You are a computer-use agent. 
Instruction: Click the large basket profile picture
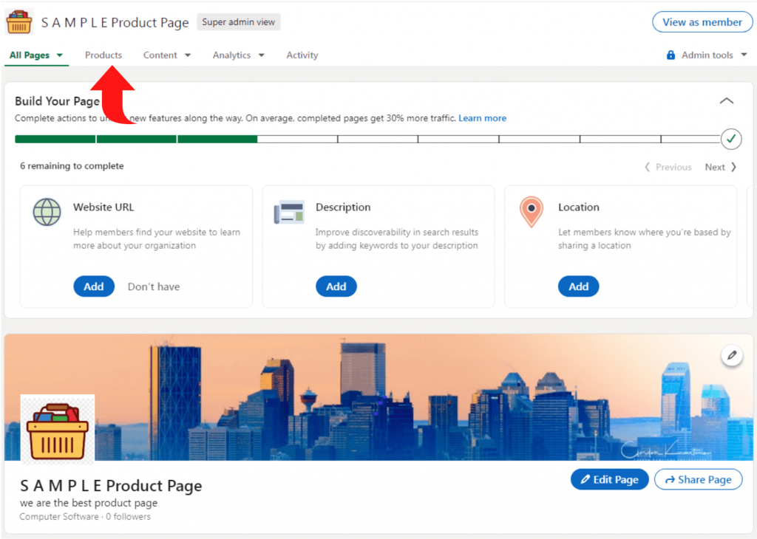click(58, 429)
